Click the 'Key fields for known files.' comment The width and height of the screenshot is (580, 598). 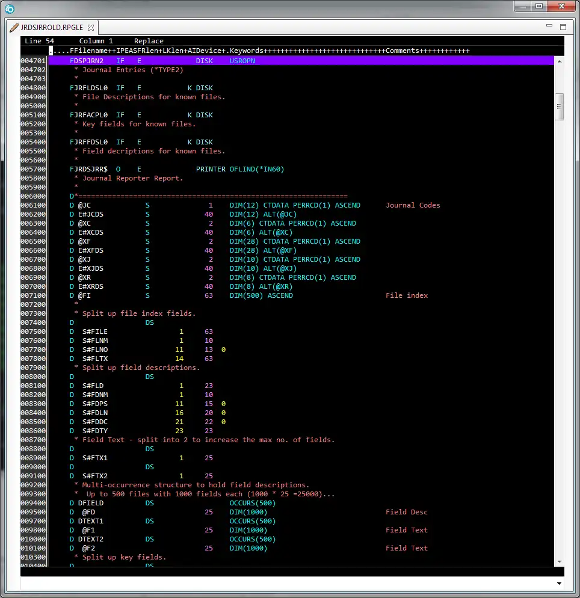(x=139, y=124)
